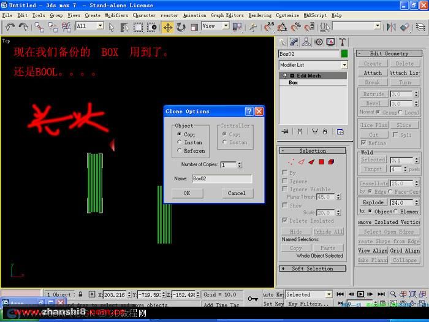Open the Modifiers menu
429x322 pixels.
[x=116, y=15]
